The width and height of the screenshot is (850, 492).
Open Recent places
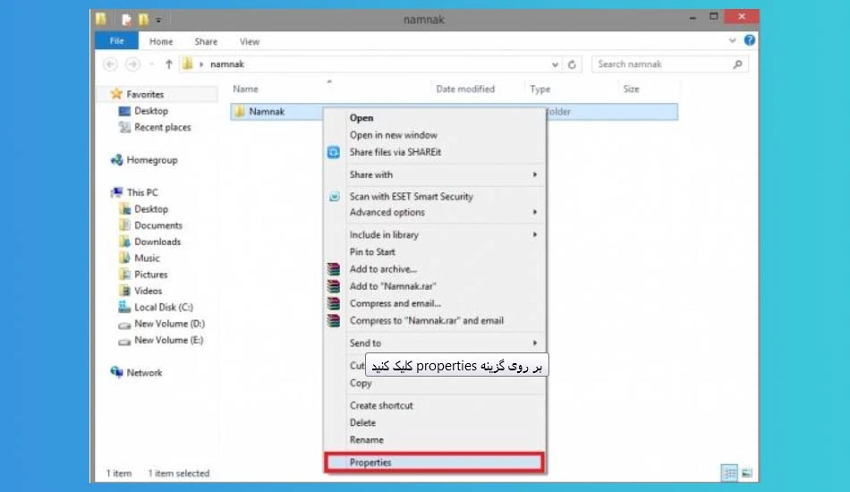point(162,127)
